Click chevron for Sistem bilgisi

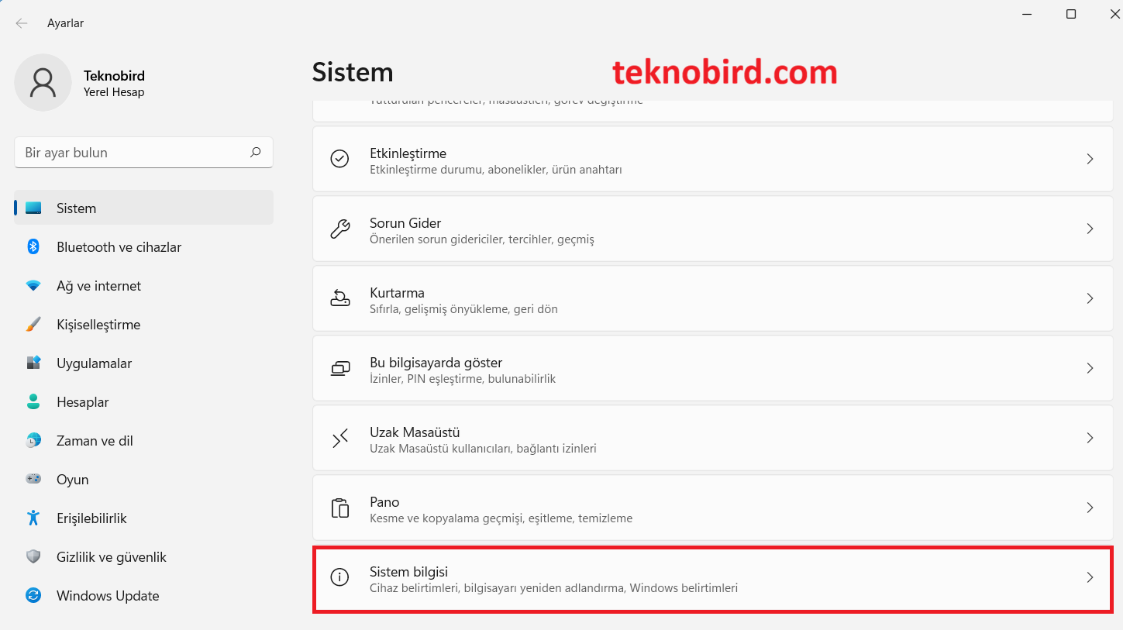(1090, 577)
